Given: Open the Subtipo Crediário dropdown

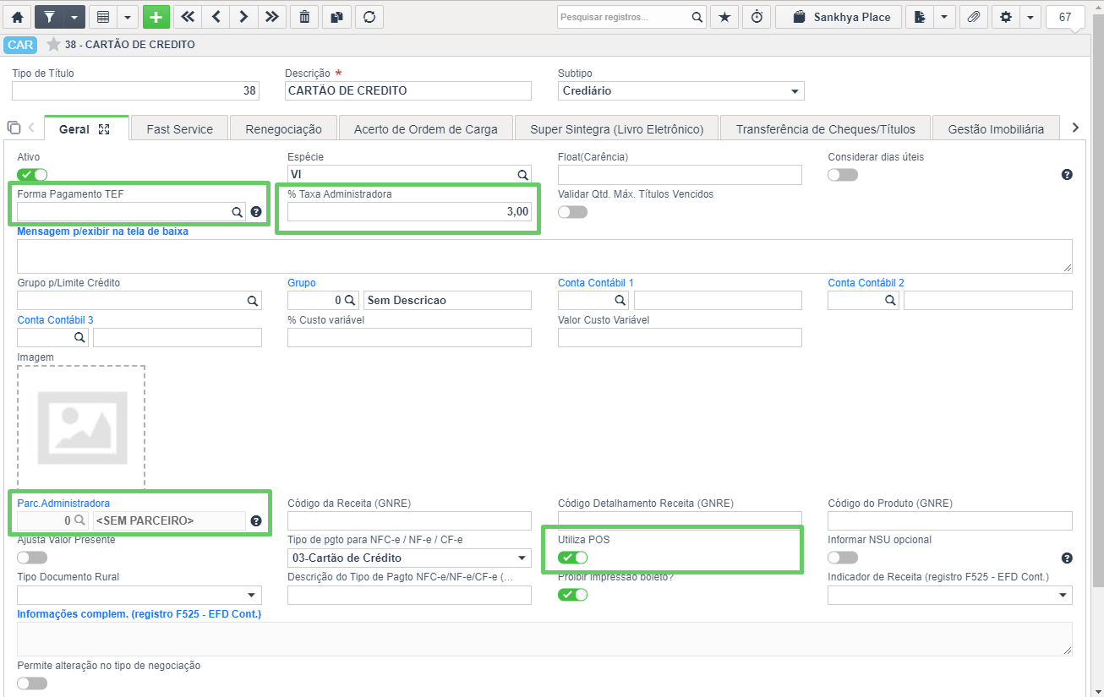Looking at the screenshot, I should [680, 90].
